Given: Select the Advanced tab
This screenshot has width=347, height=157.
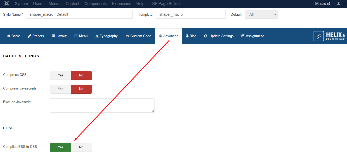Looking at the screenshot, I should tap(169, 36).
